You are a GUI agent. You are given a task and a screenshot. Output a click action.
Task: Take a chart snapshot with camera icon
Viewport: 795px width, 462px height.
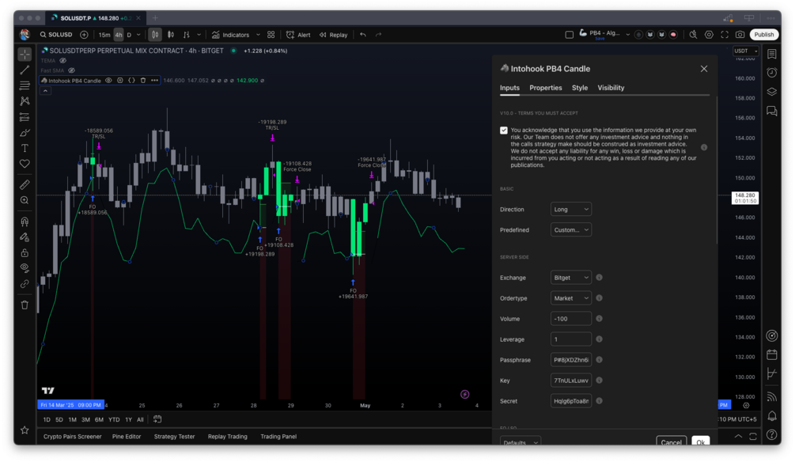pos(740,35)
